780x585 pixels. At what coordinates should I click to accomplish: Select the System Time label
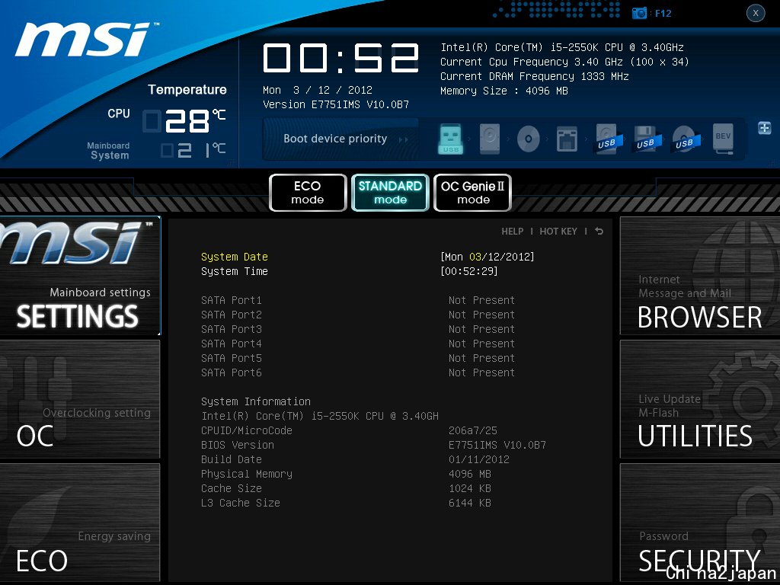tap(235, 271)
